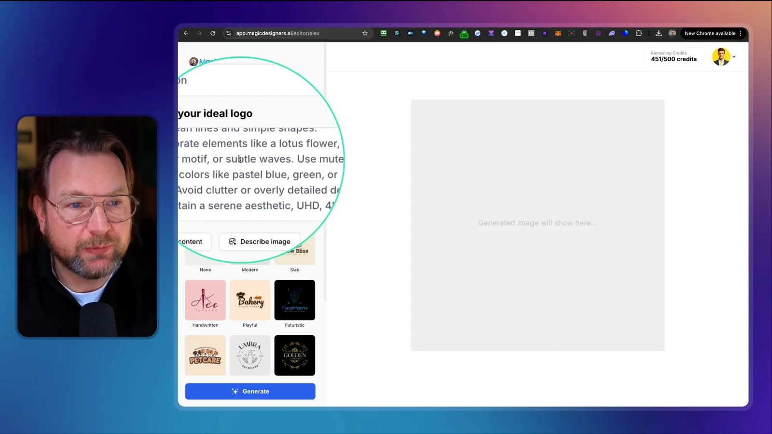Select the Handwritten logo style

click(205, 300)
